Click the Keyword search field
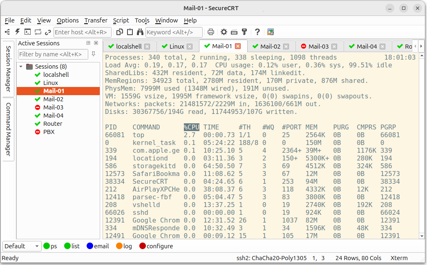Viewport: 427px width, 265px height. (174, 32)
